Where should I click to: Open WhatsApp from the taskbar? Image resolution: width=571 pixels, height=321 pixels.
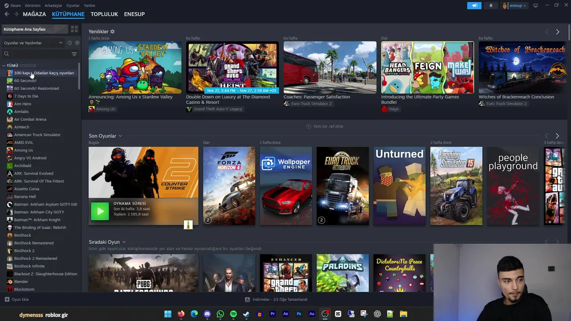[x=220, y=314]
